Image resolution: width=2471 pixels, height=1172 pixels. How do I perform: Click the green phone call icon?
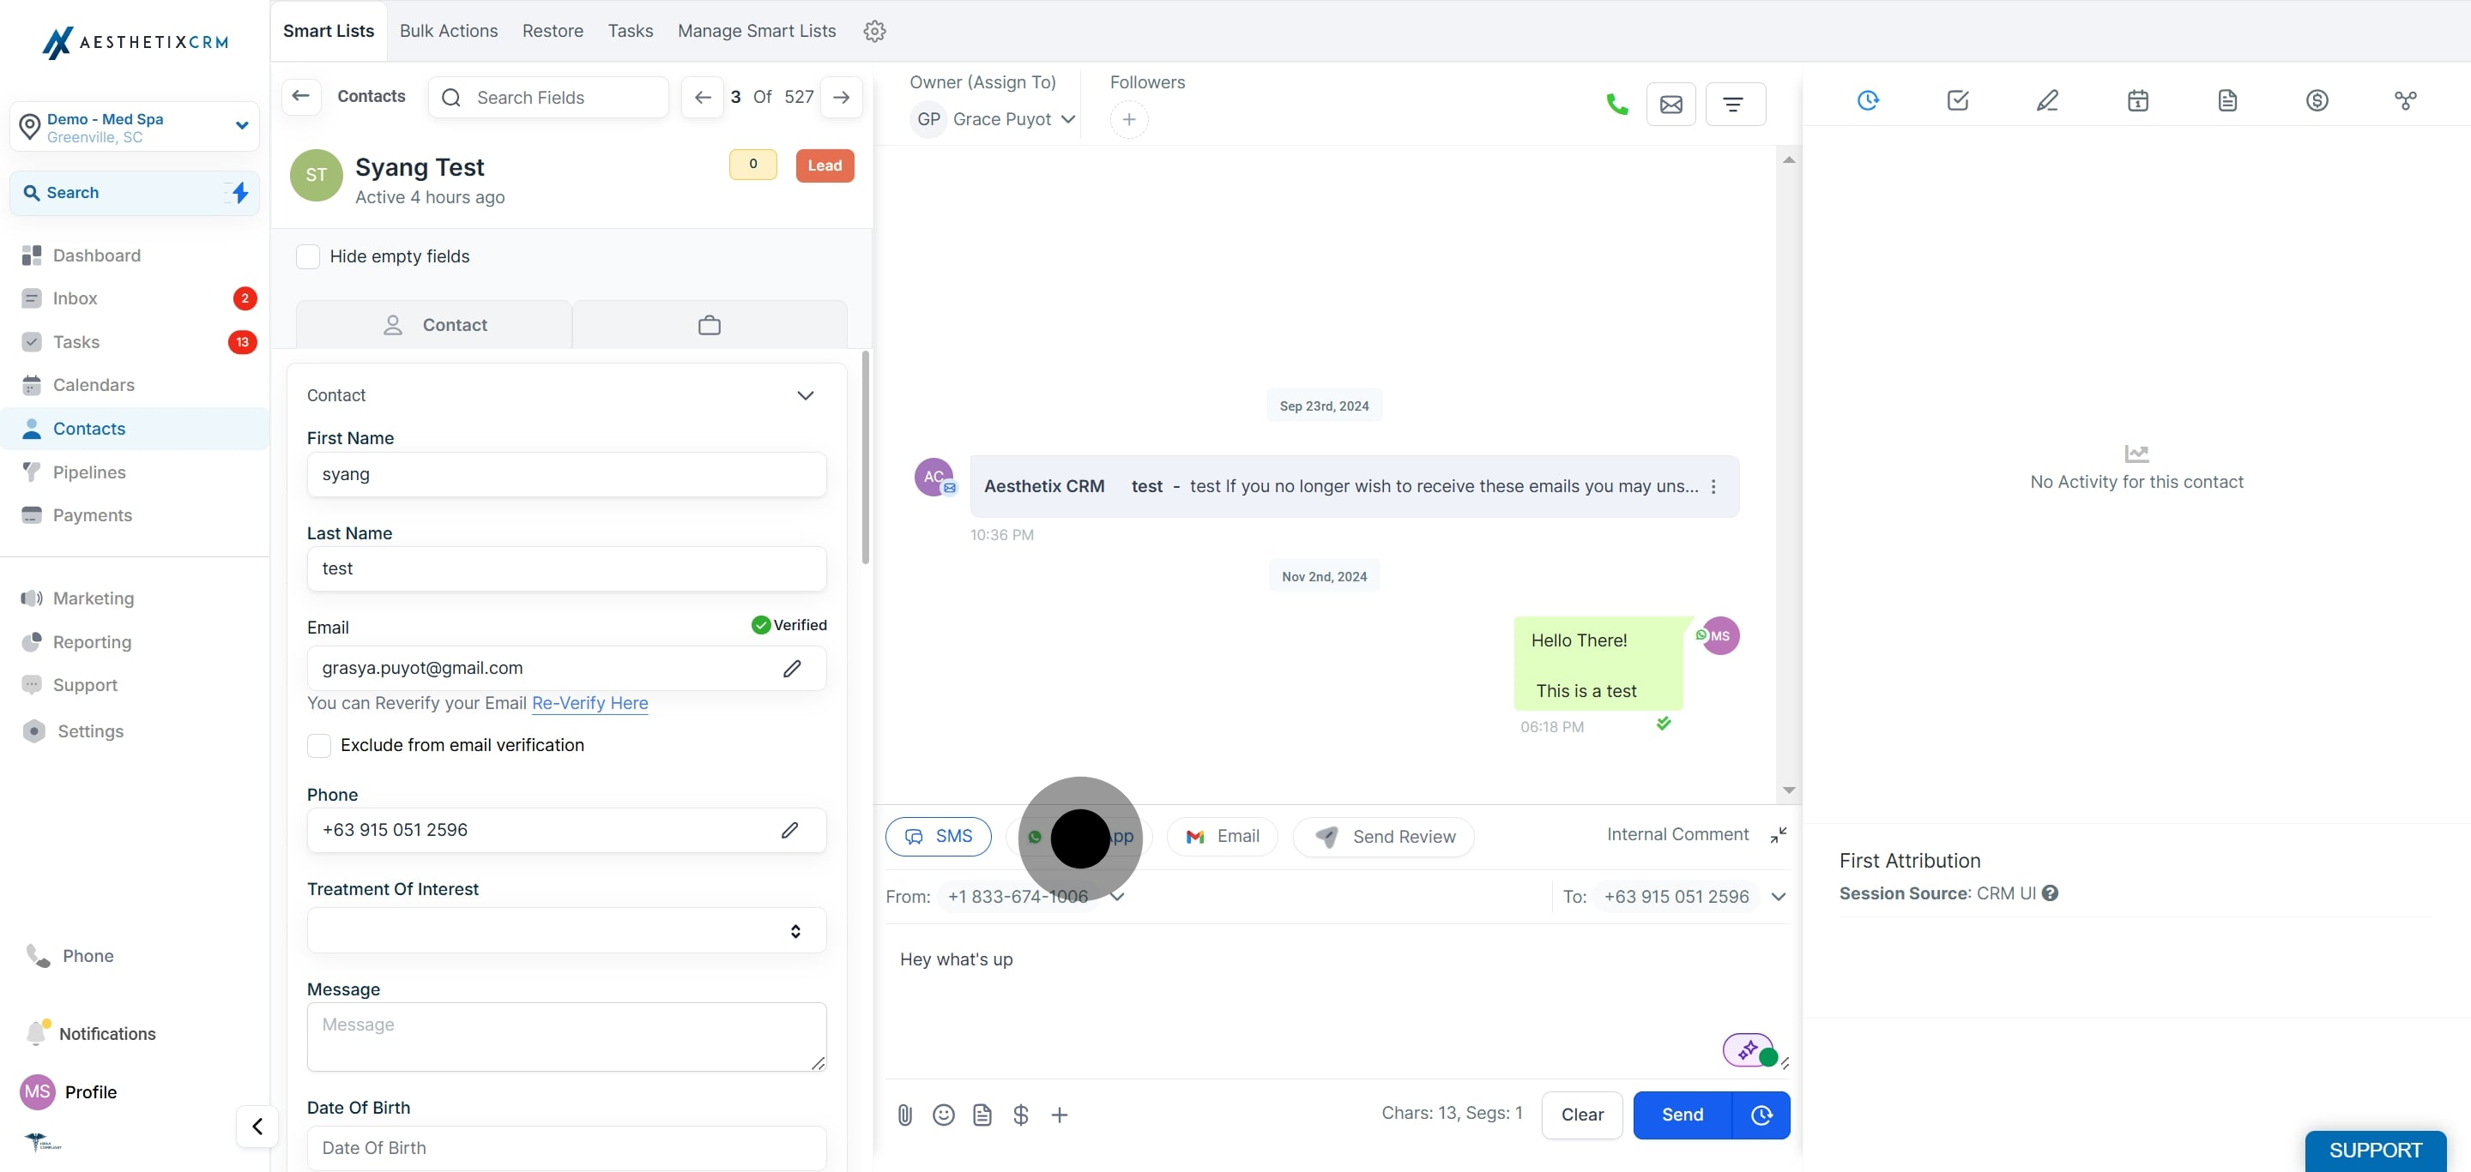pos(1616,104)
